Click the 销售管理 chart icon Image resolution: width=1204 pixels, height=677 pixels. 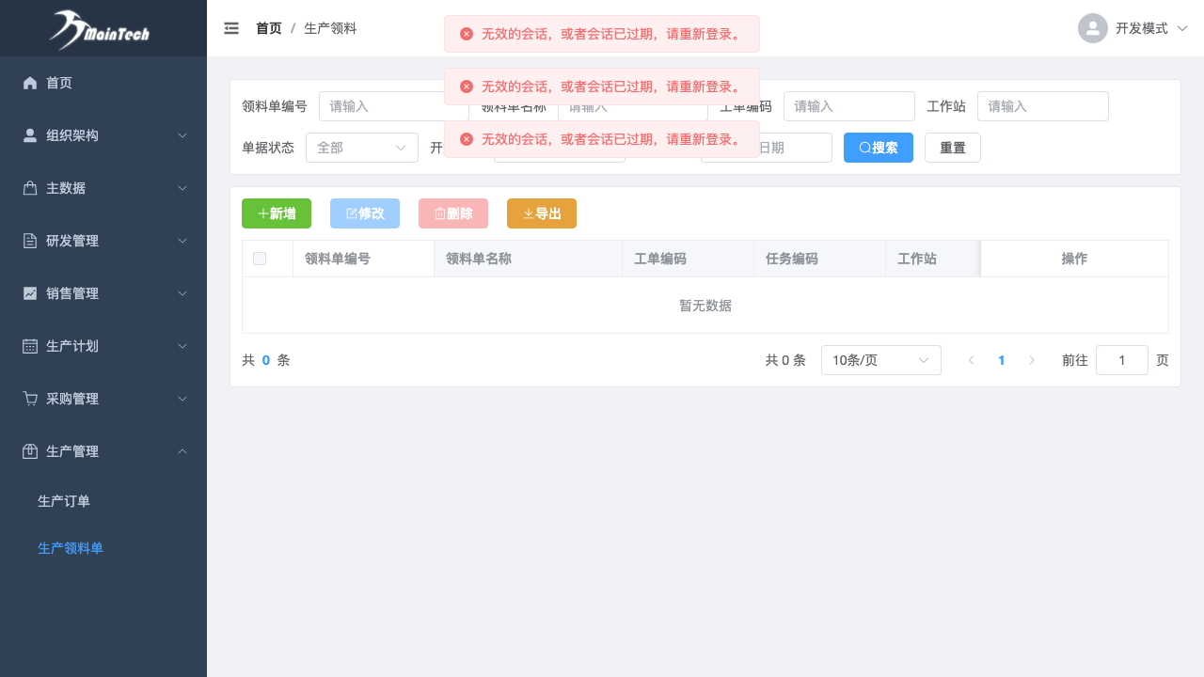[30, 293]
